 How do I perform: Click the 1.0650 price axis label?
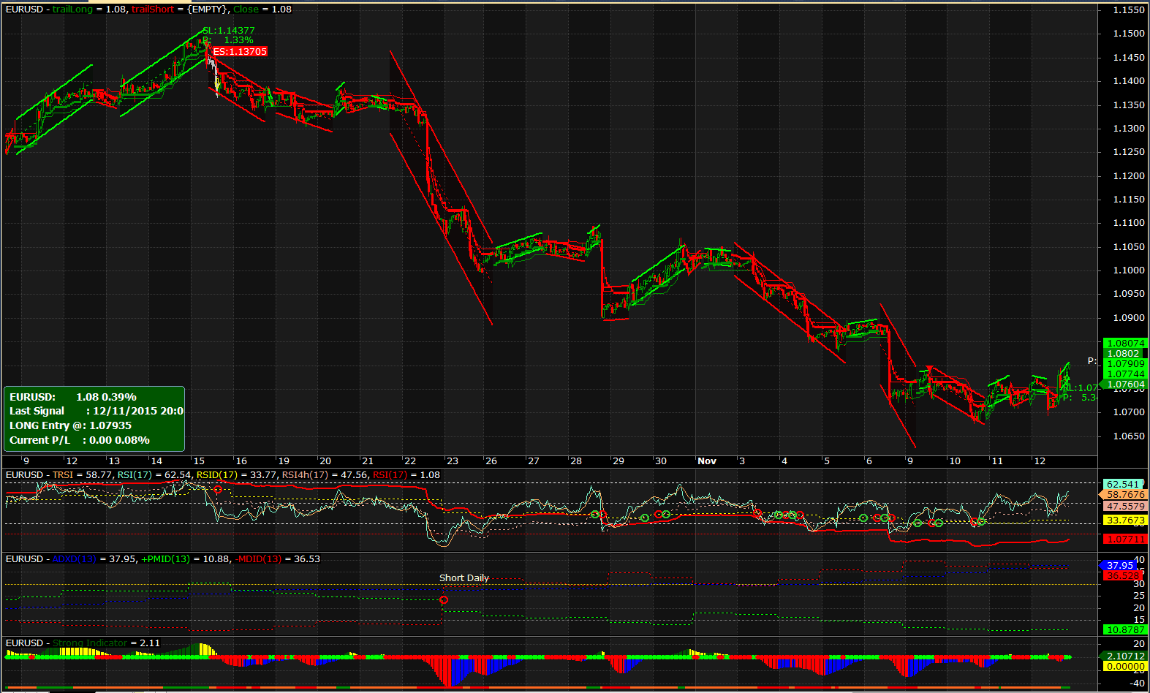point(1129,436)
